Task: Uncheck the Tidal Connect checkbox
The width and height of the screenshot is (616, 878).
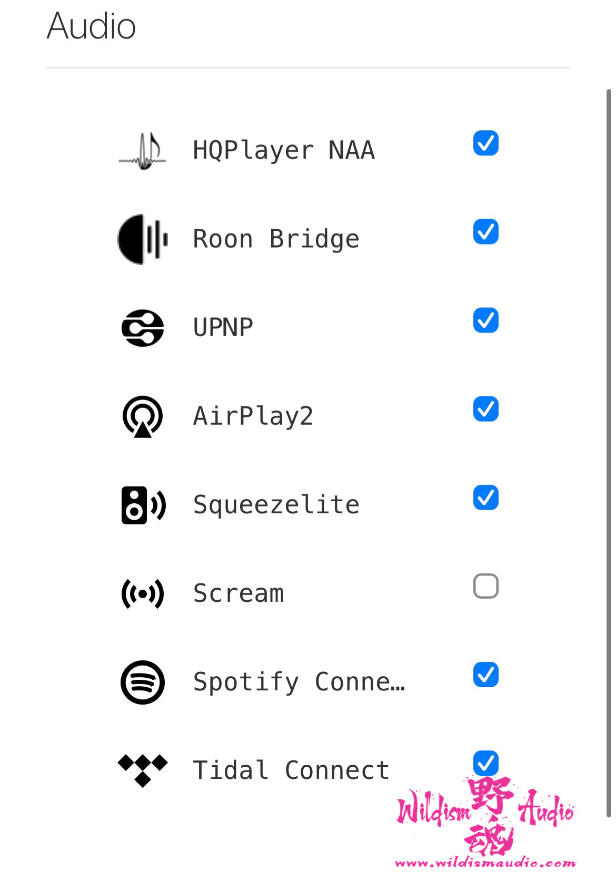Action: click(485, 762)
